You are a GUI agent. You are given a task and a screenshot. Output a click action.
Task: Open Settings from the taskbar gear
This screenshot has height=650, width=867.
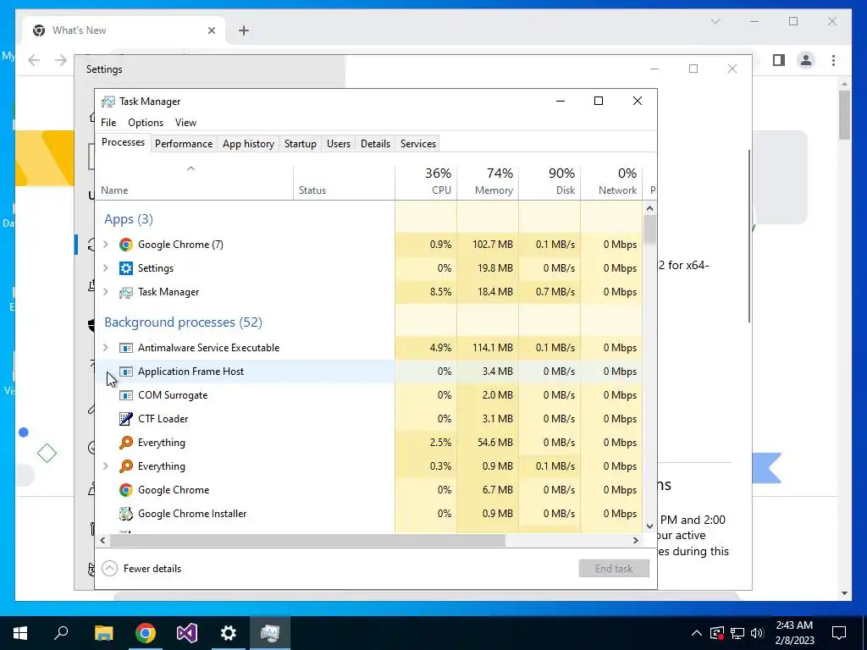click(x=229, y=633)
